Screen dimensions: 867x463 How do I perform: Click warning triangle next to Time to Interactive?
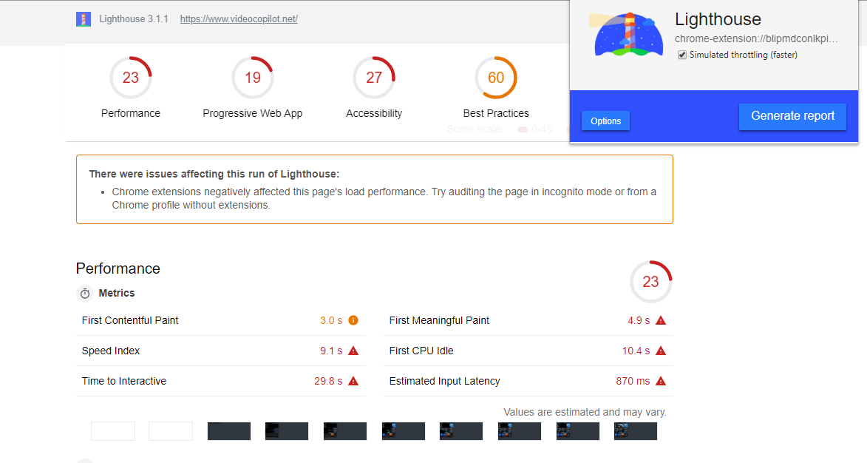(353, 381)
